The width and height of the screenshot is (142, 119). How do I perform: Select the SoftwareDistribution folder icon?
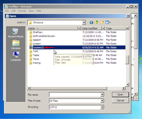[31, 36]
